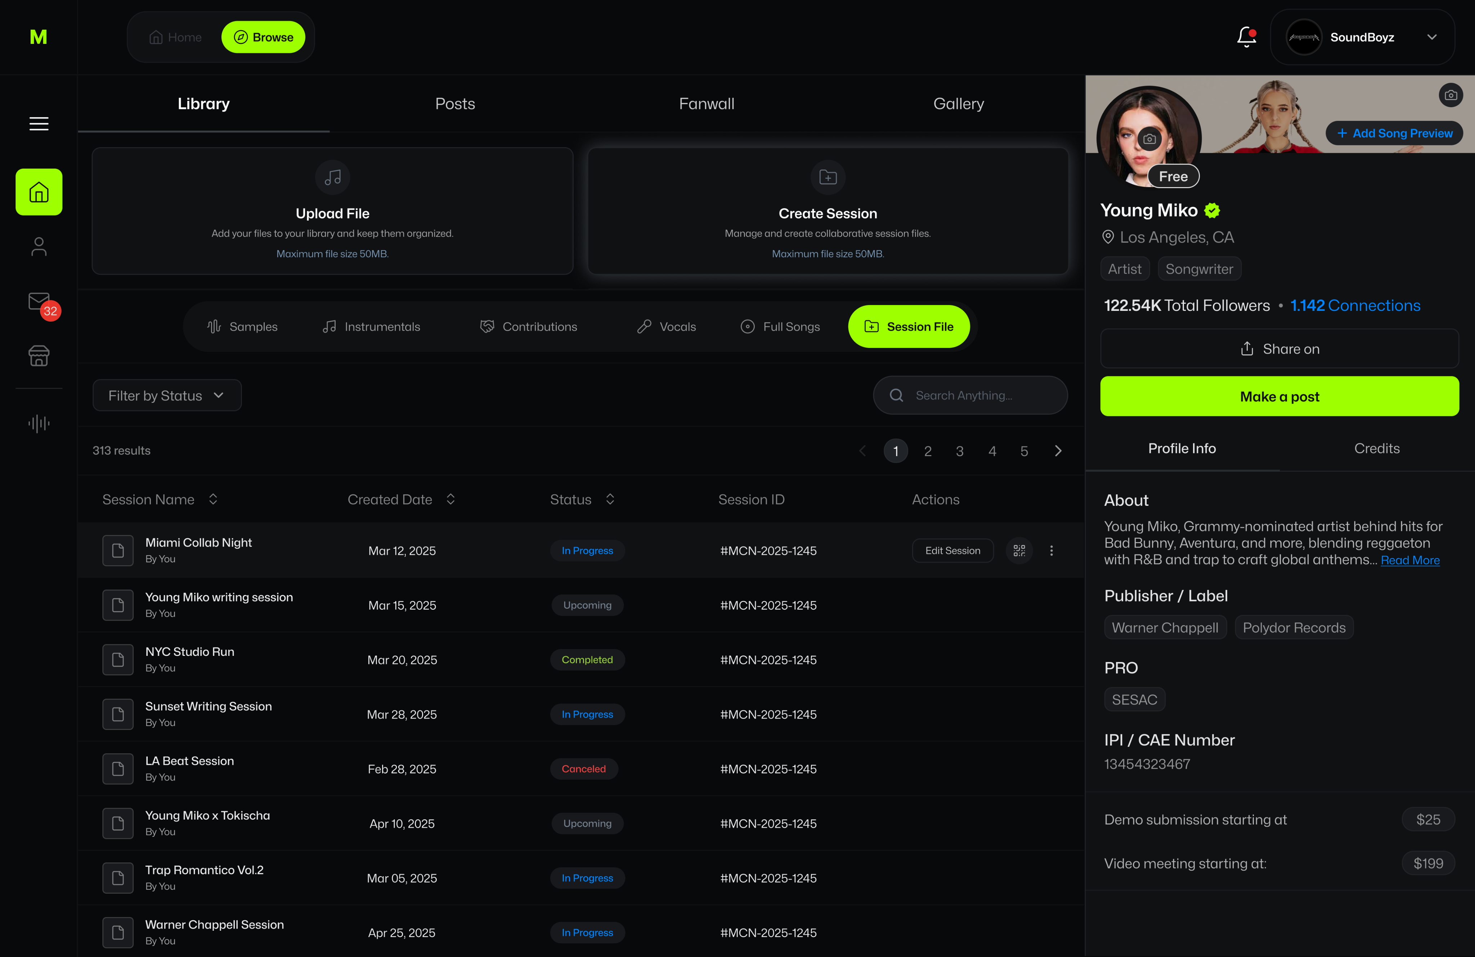Switch to the Fanwall tab
The height and width of the screenshot is (957, 1475).
[706, 104]
